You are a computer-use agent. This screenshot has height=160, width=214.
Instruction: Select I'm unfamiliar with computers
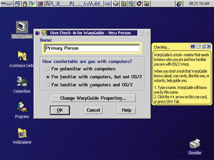click(81, 69)
